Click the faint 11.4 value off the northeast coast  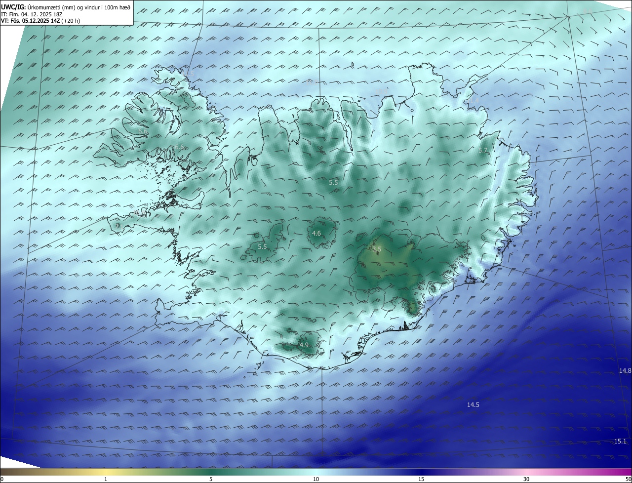click(474, 100)
